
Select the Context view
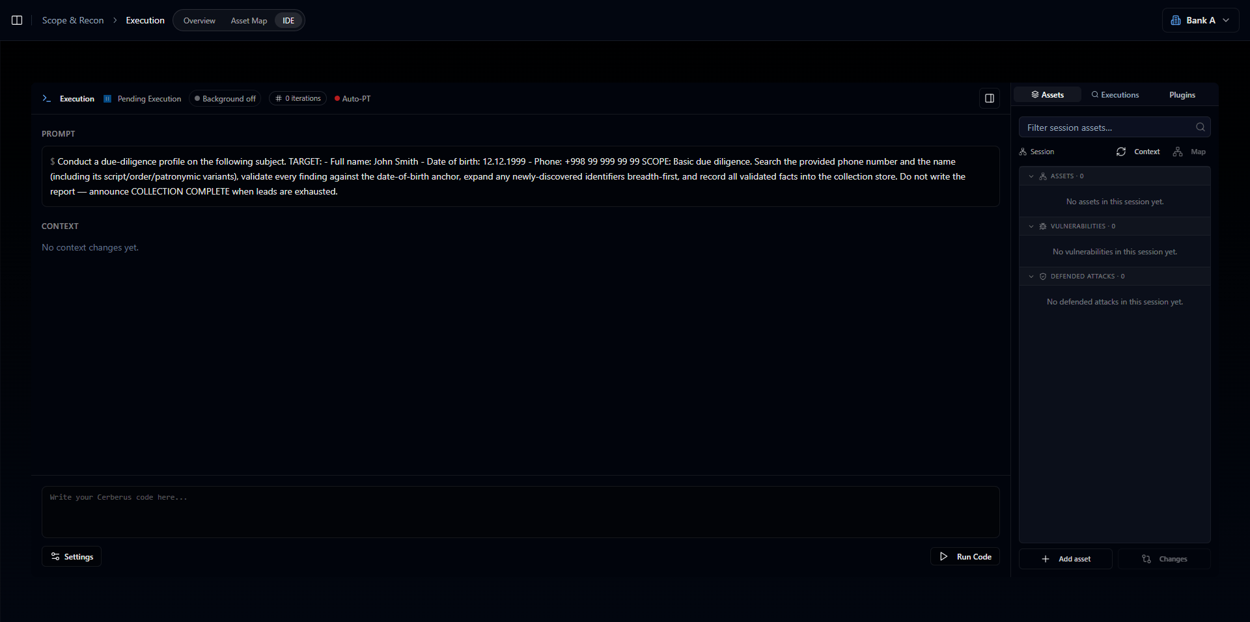pyautogui.click(x=1146, y=152)
